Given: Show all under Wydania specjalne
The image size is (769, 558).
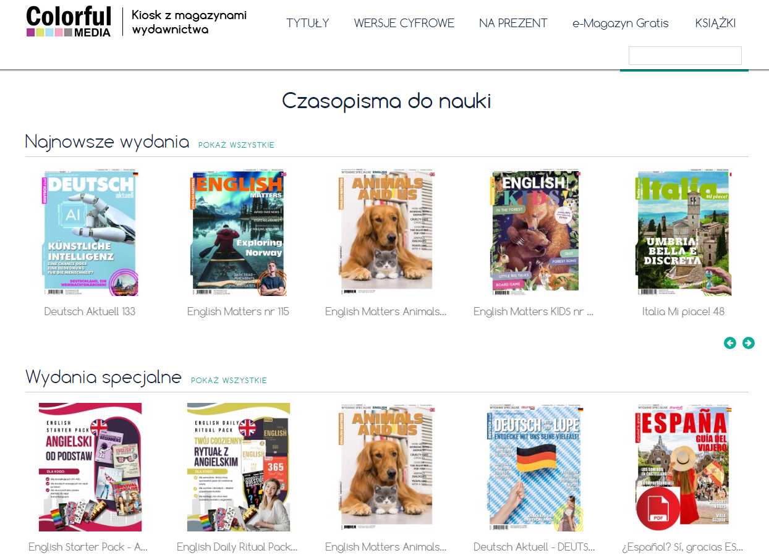Looking at the screenshot, I should (229, 381).
